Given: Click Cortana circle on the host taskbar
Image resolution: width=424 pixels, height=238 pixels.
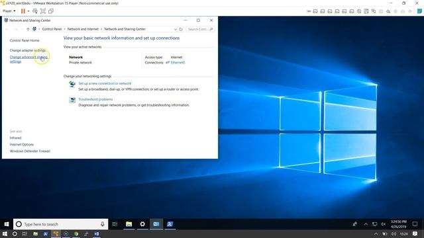Looking at the screenshot, I should click(15, 234).
